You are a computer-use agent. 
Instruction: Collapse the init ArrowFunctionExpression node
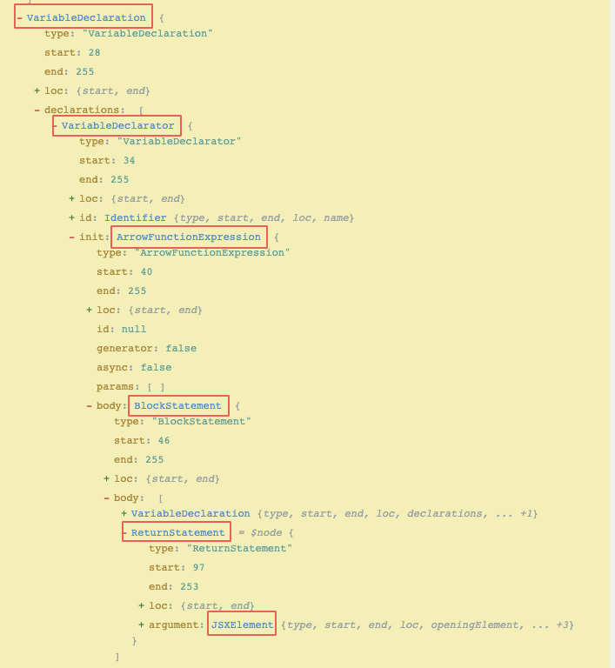tap(71, 237)
